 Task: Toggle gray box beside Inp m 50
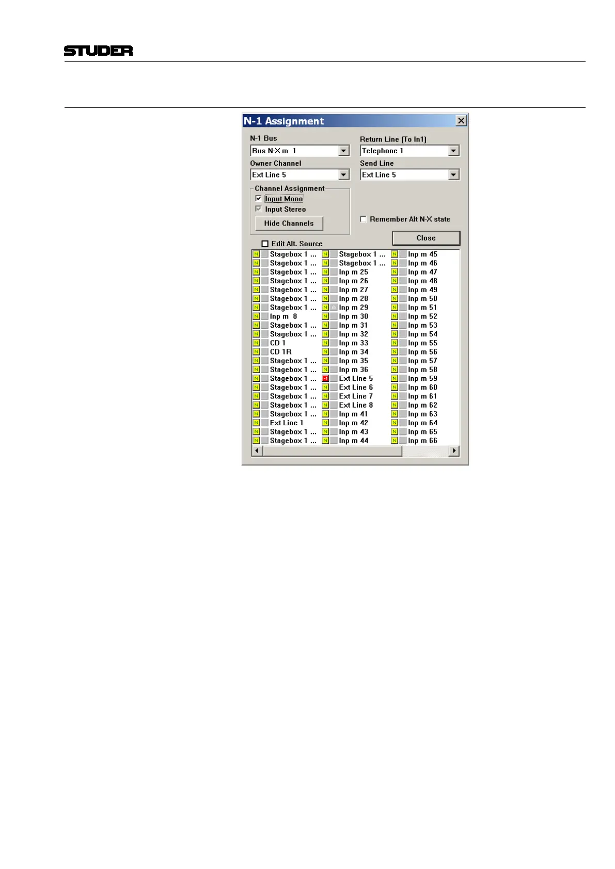coord(403,299)
